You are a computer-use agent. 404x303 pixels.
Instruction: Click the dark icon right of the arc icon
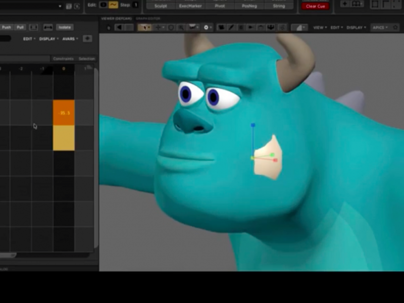click(x=271, y=28)
